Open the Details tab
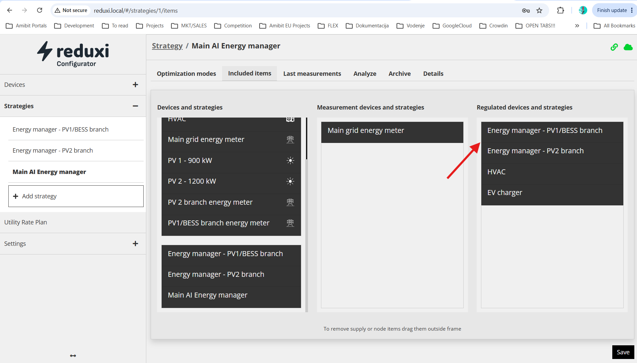 (x=433, y=74)
